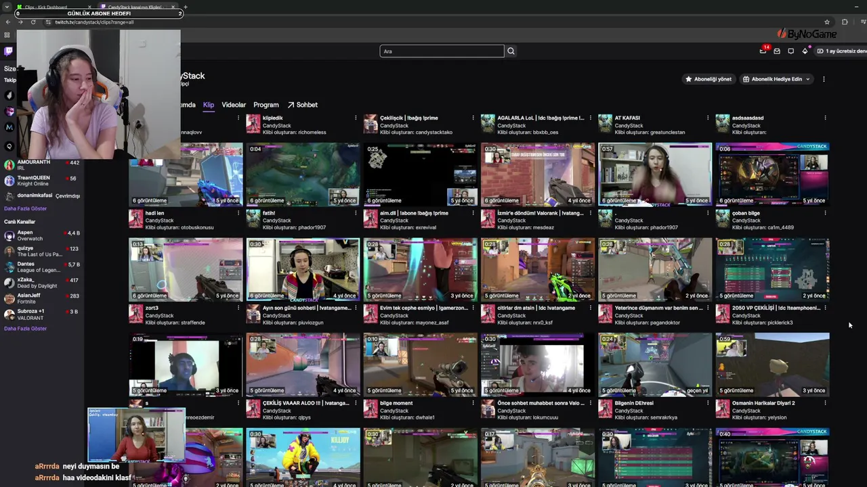Go back in browser history
867x487 pixels.
(x=8, y=22)
